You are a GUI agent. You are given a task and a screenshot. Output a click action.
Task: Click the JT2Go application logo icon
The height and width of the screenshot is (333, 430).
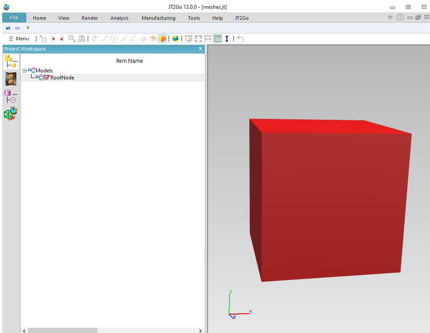click(x=7, y=7)
